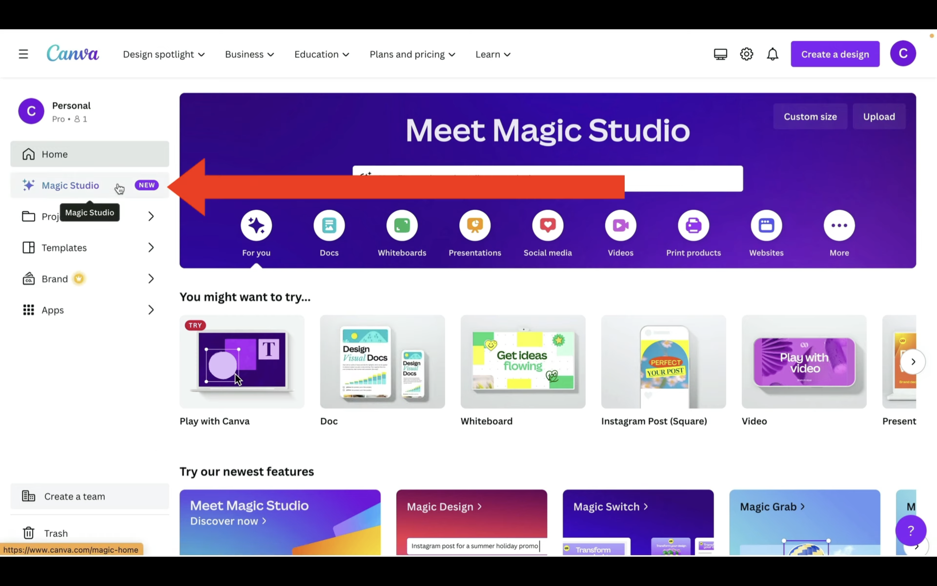937x586 pixels.
Task: Click the Create a design button
Action: coord(835,54)
